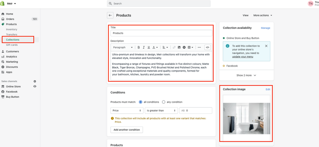Open the Inventory subpage
Viewport: 319px width, 147px height.
pyautogui.click(x=12, y=29)
